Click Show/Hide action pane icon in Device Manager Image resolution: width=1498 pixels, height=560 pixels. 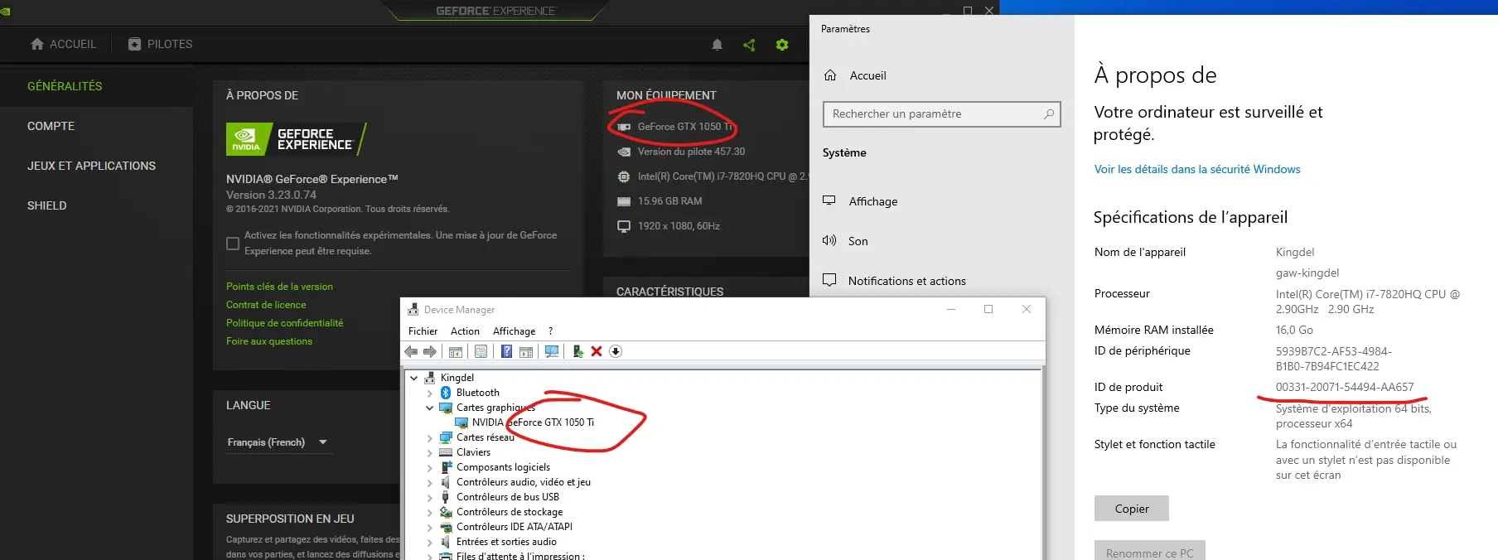[526, 351]
